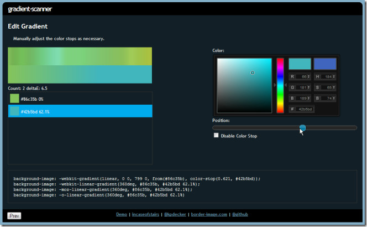This screenshot has width=367, height=227.
Task: Enable the Disable Color Stop checkbox
Action: (216, 136)
